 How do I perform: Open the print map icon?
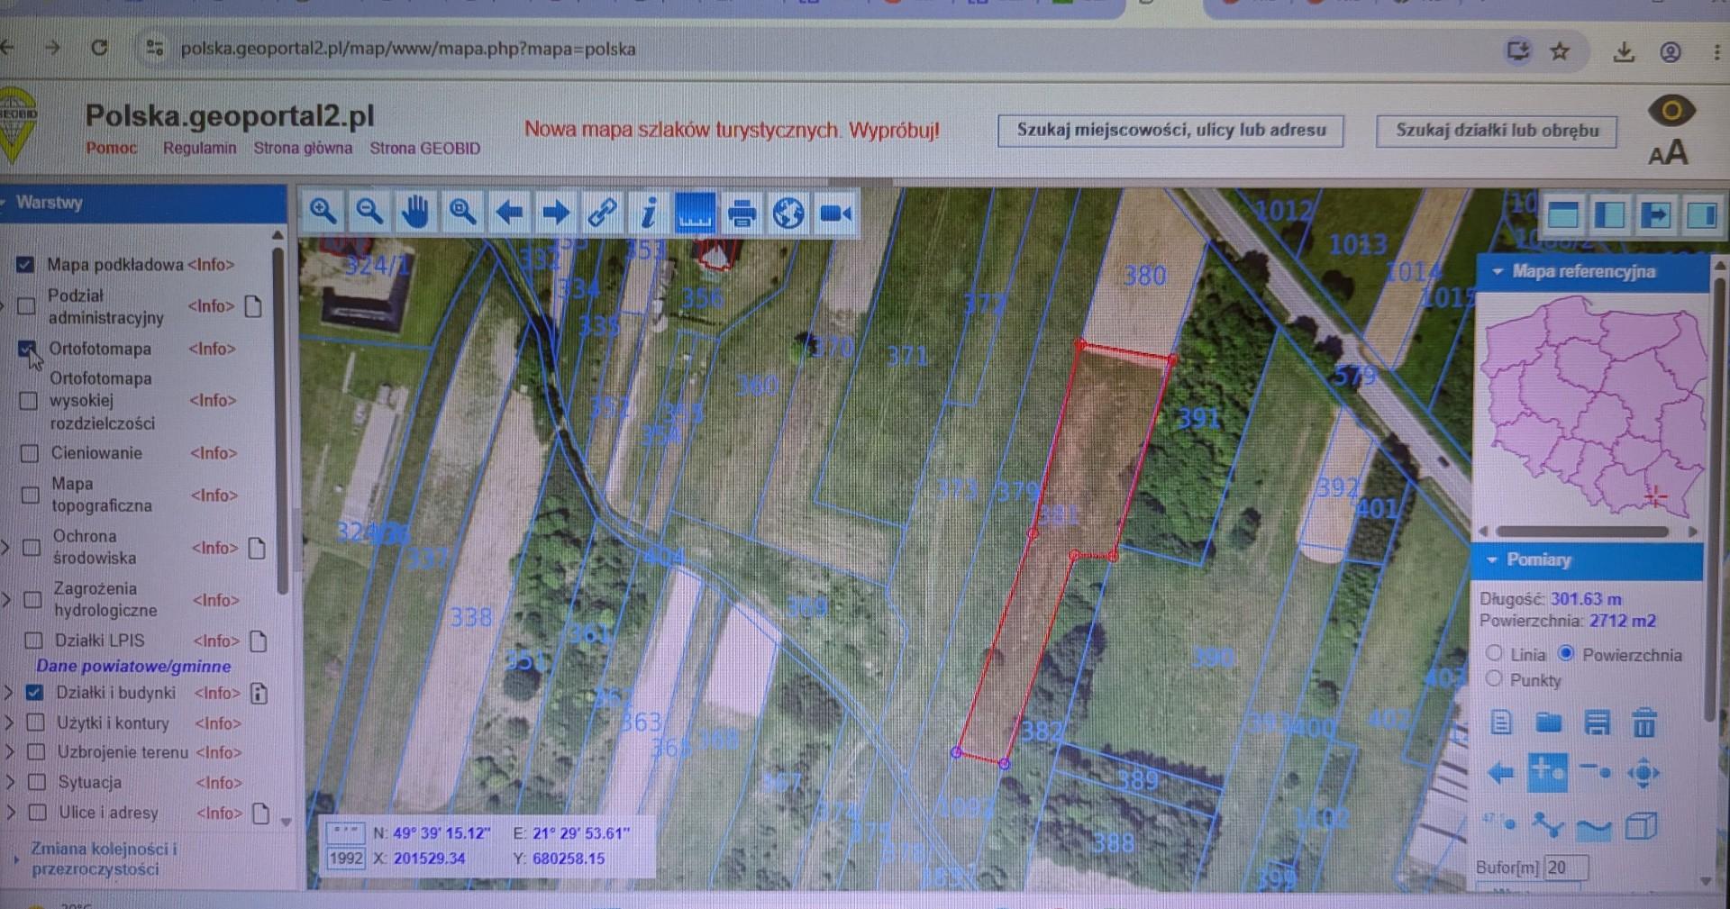click(742, 214)
